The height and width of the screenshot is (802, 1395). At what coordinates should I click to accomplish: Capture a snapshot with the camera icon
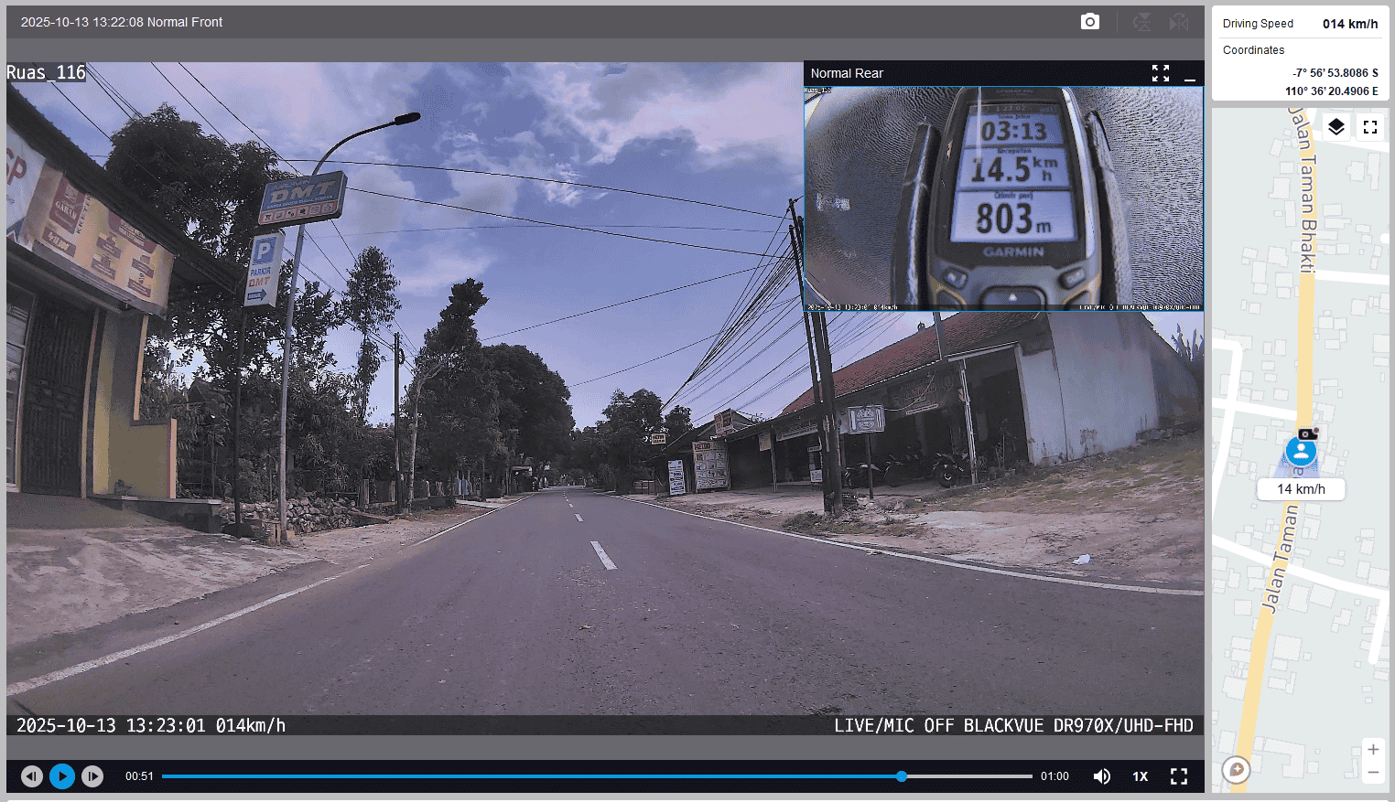(1089, 22)
